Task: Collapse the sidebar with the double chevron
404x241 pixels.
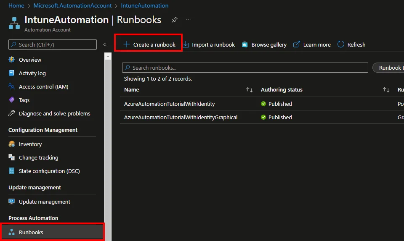Action: (x=105, y=45)
